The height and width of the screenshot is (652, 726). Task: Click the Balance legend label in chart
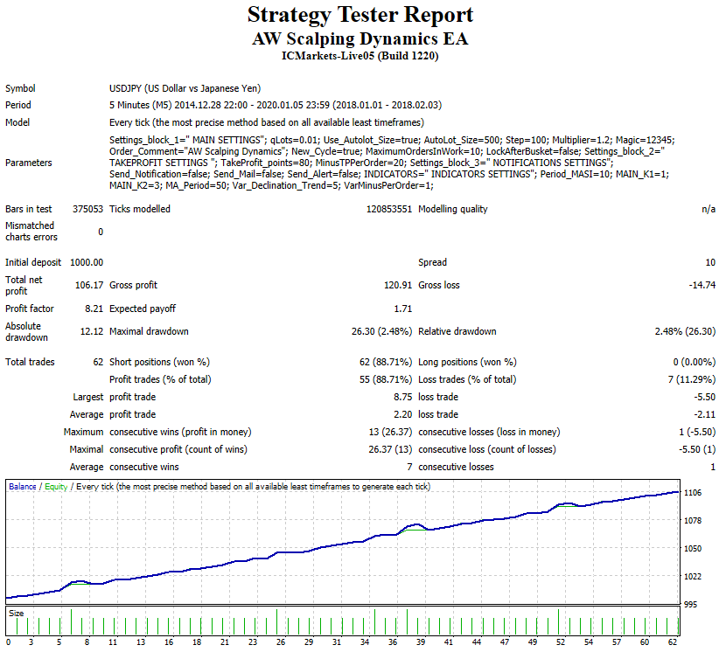[x=23, y=487]
